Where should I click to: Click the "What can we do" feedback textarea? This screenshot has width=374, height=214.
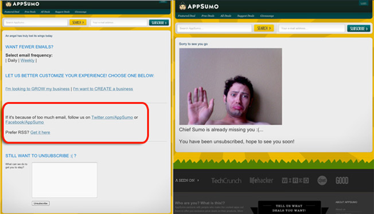[x=64, y=180]
